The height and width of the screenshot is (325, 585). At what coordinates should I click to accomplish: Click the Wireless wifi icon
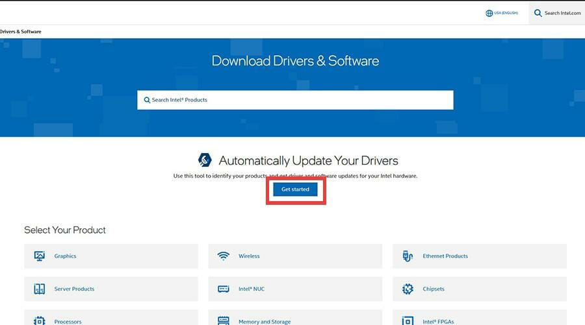tap(224, 256)
